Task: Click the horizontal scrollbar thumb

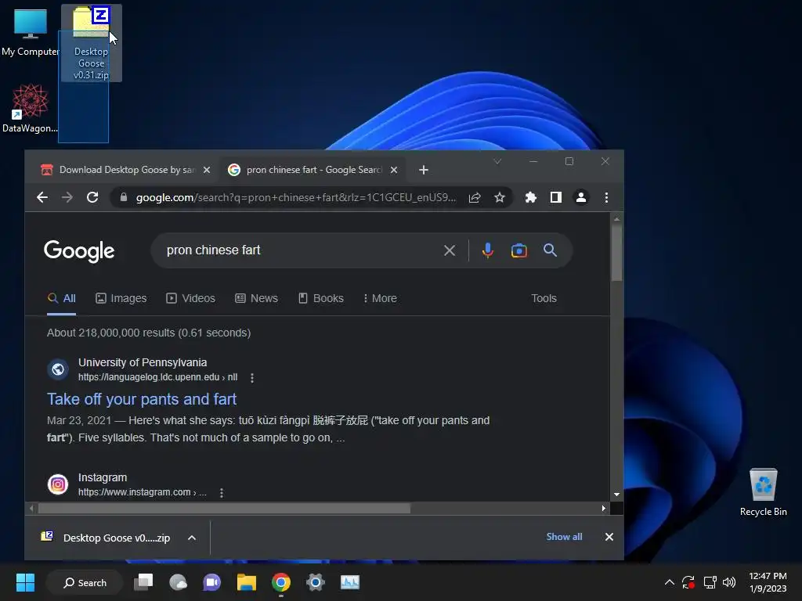Action: tap(224, 509)
